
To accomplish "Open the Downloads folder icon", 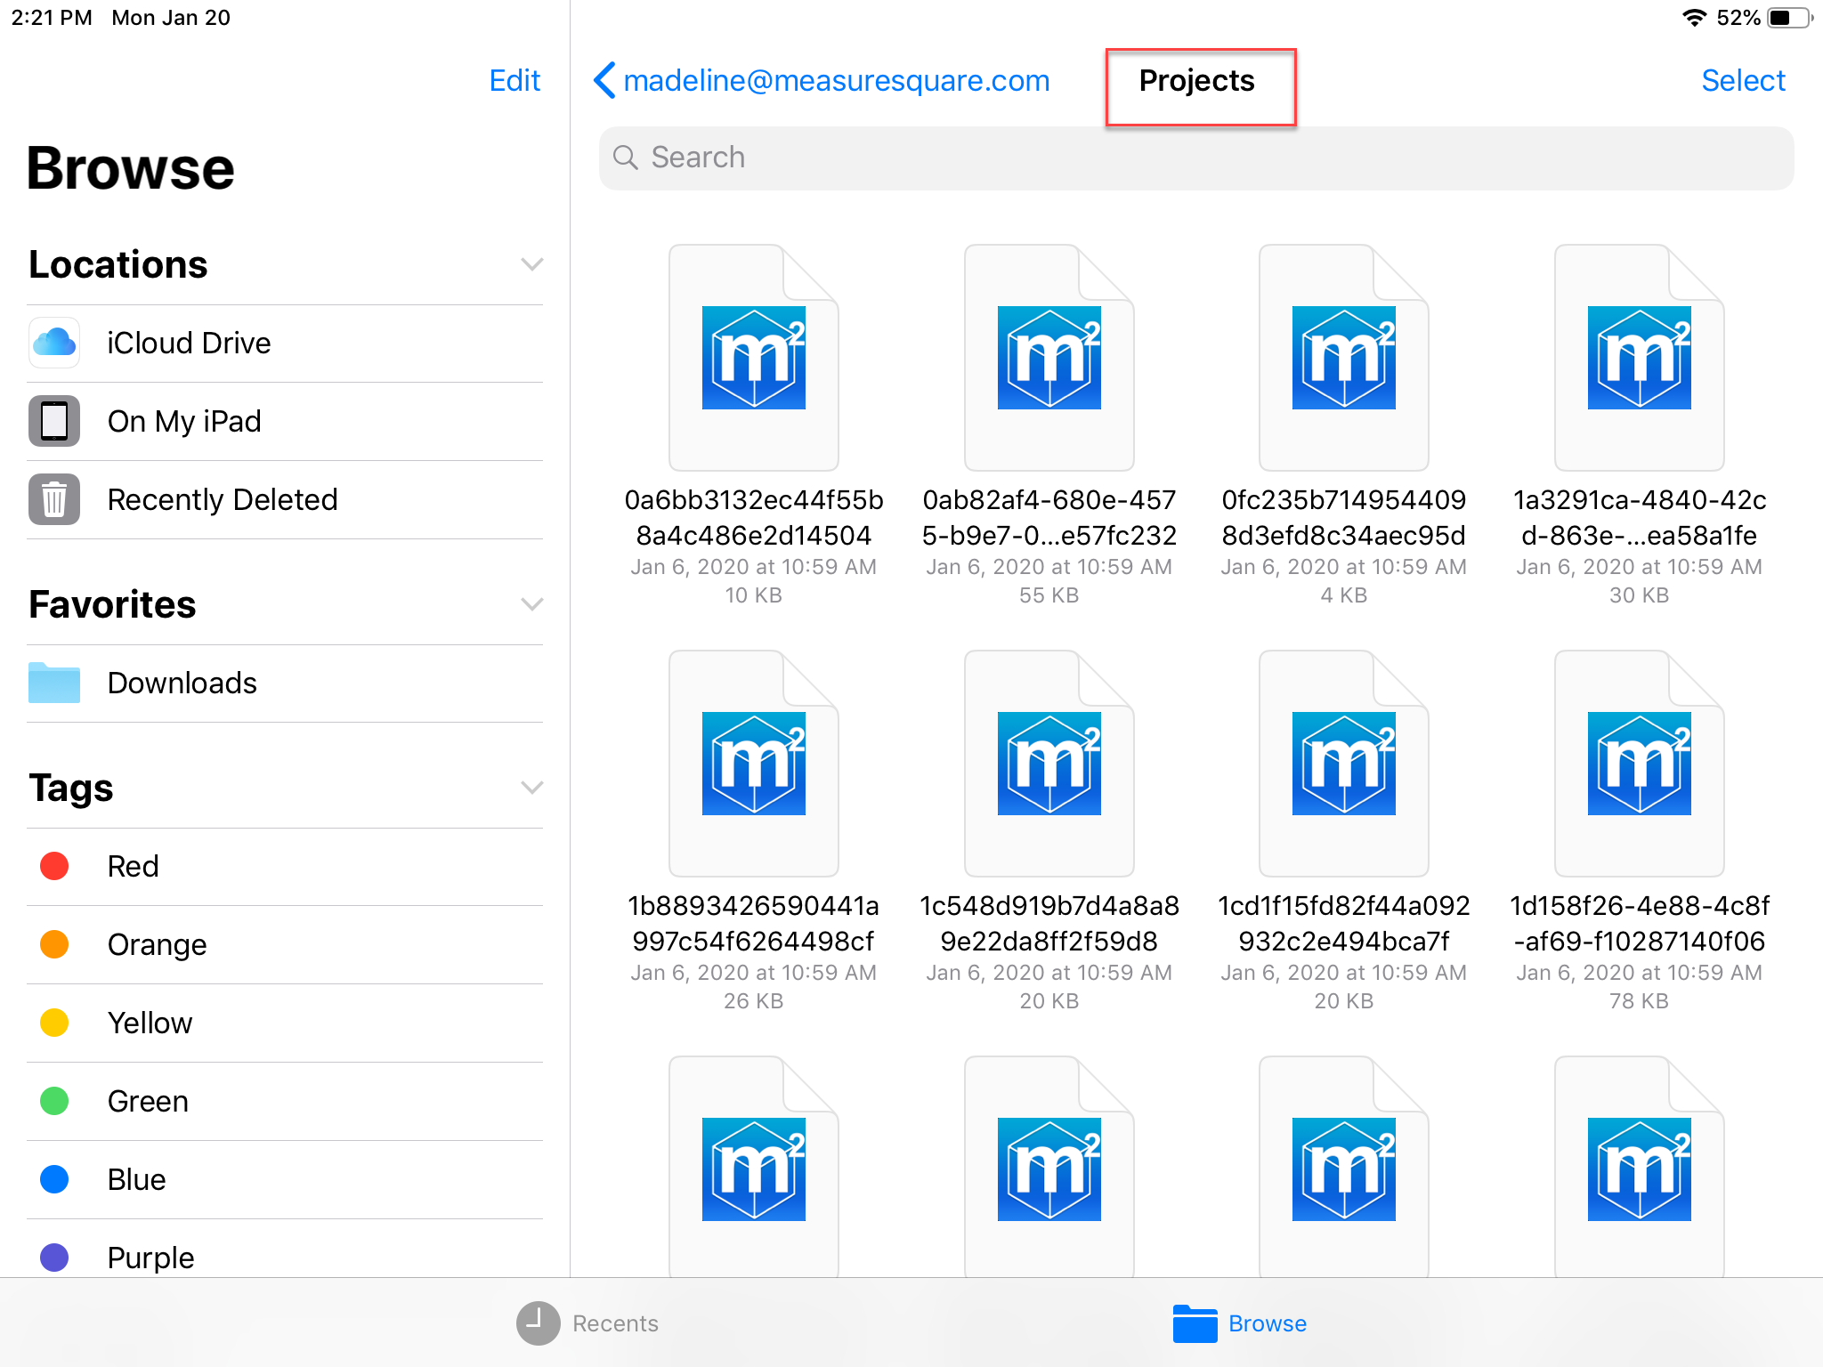I will tap(54, 683).
